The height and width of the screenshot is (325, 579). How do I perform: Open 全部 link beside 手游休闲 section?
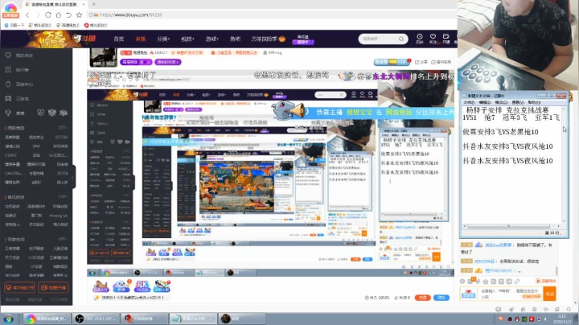click(x=63, y=239)
